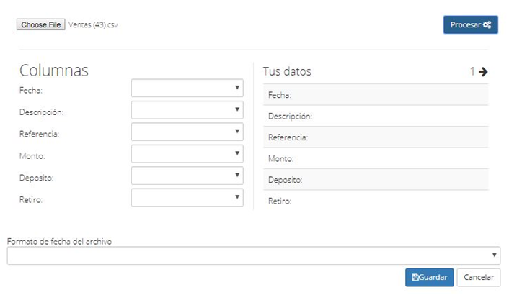
Task: Select the Deposito row under Tus datos
Action: [376, 180]
